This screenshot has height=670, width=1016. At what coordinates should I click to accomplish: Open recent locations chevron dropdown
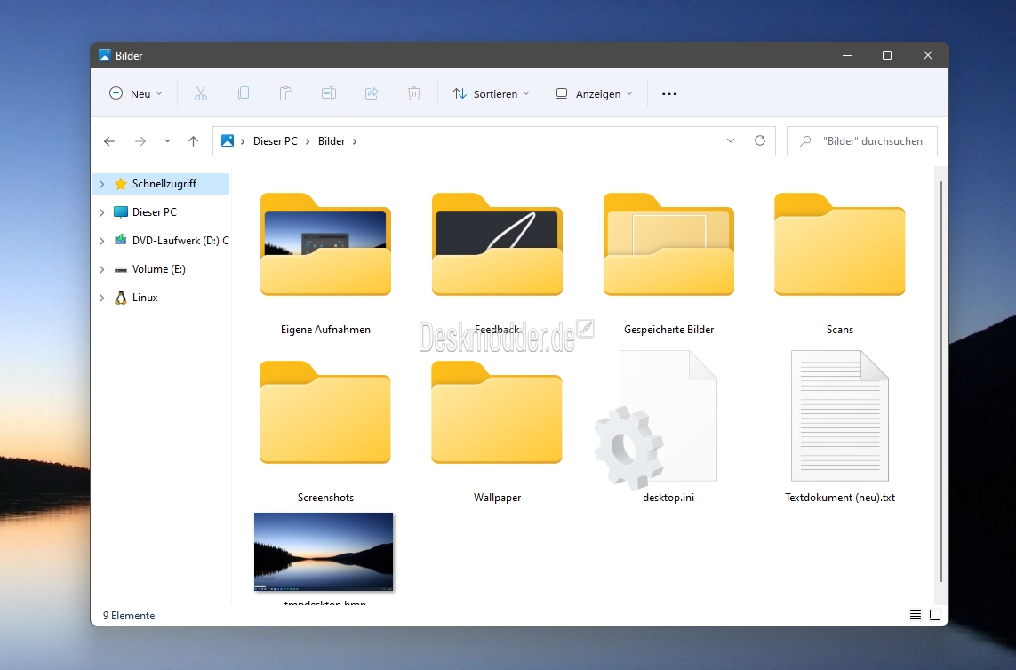[167, 141]
